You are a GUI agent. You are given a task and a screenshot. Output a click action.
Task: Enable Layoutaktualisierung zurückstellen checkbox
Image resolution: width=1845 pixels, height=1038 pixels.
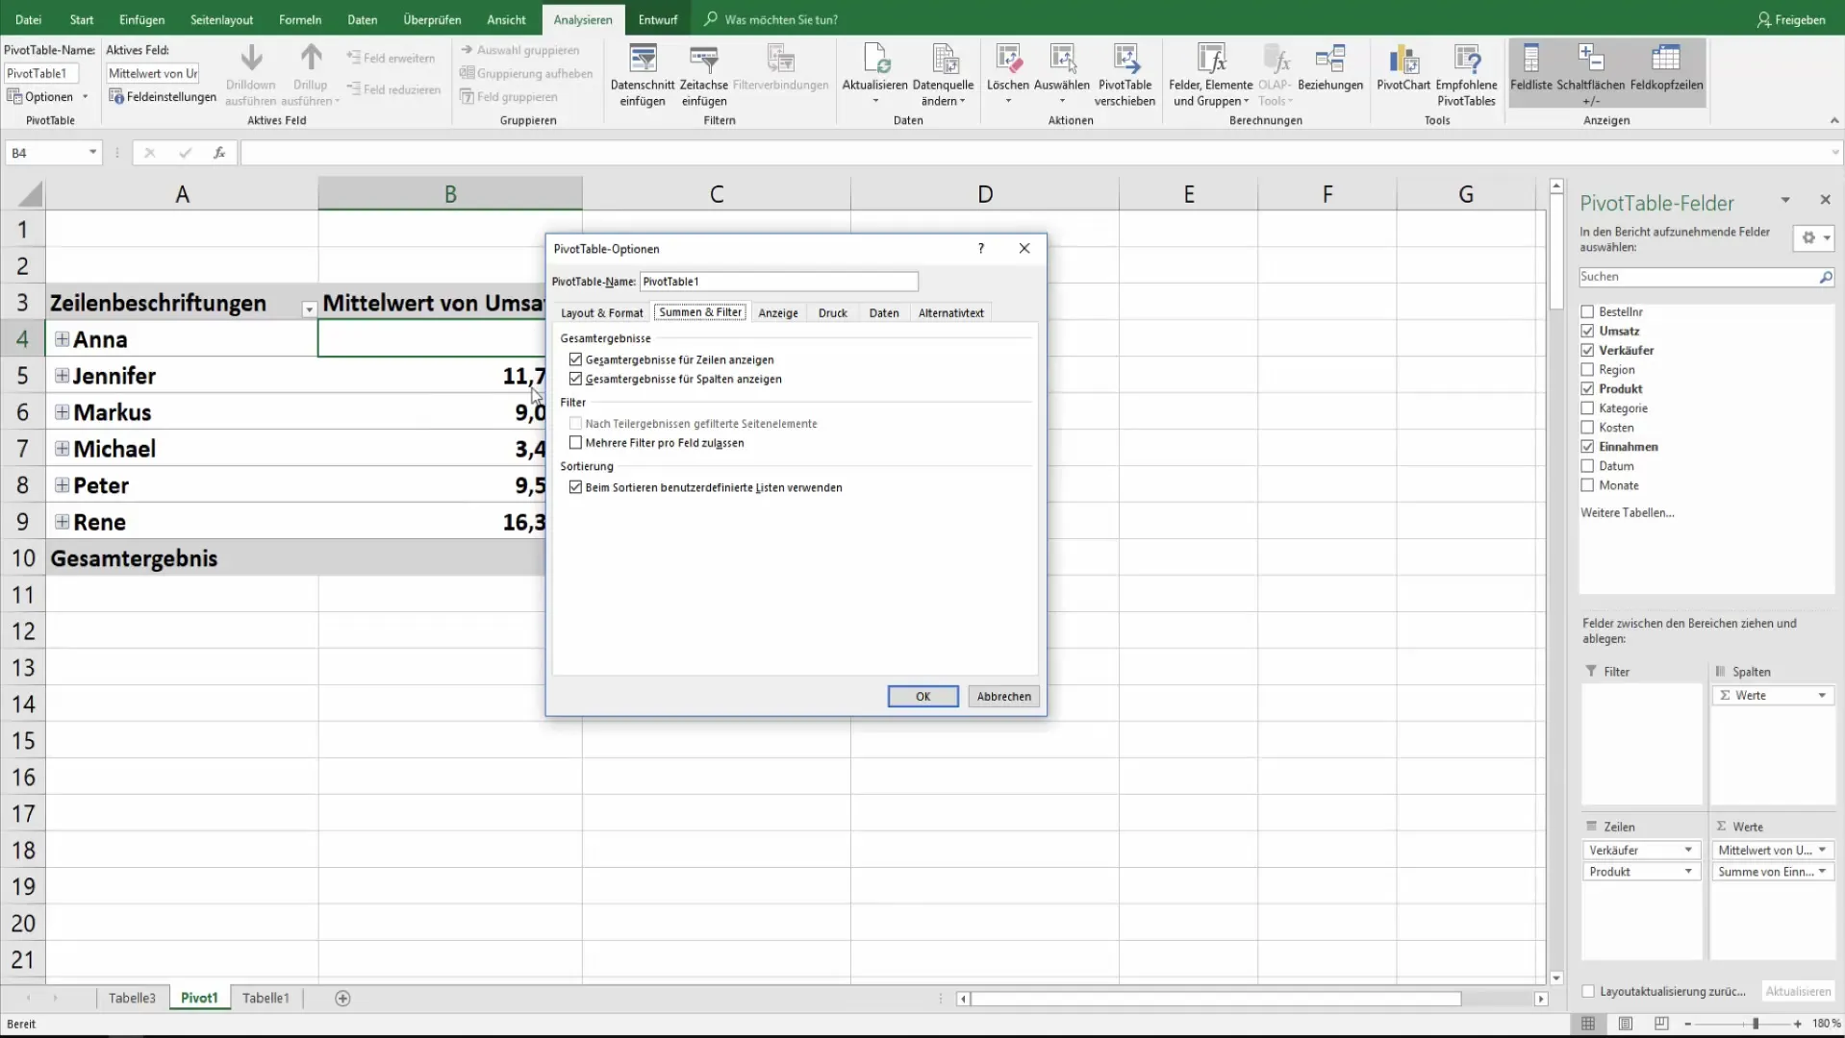(x=1589, y=991)
